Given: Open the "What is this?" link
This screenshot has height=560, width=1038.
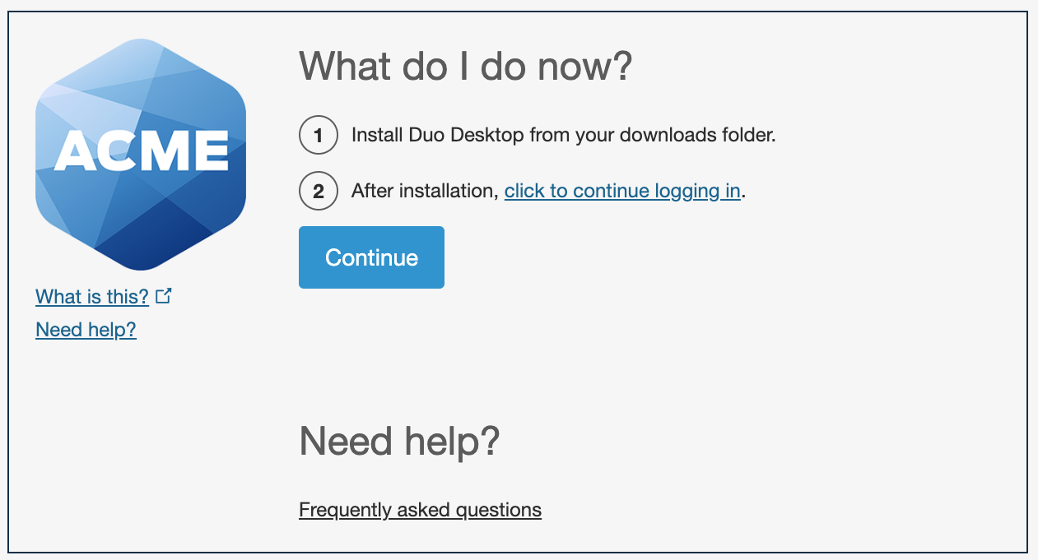Looking at the screenshot, I should [x=92, y=297].
